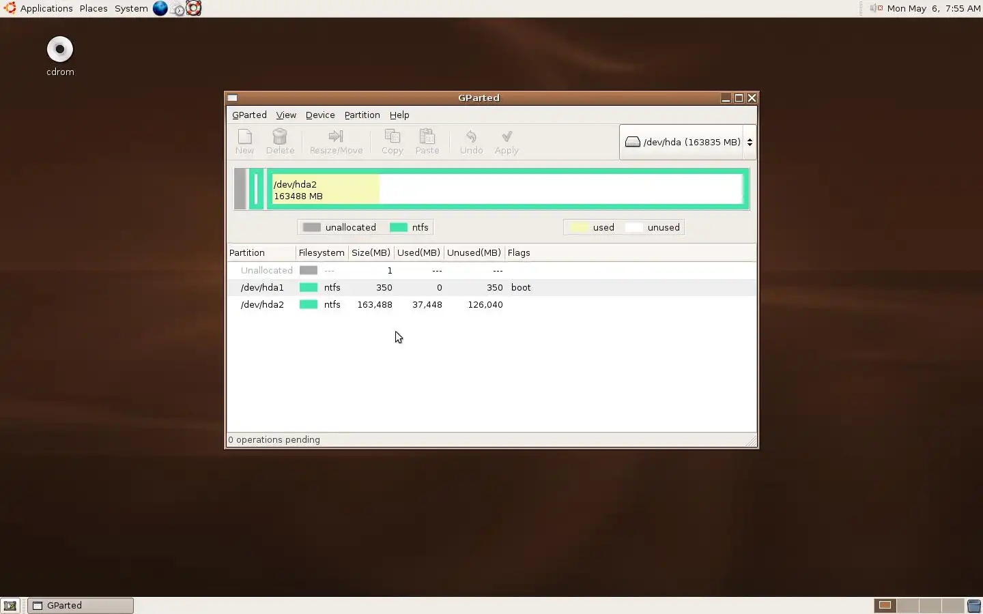Launch the web browser globe icon
The height and width of the screenshot is (614, 983).
[x=160, y=8]
